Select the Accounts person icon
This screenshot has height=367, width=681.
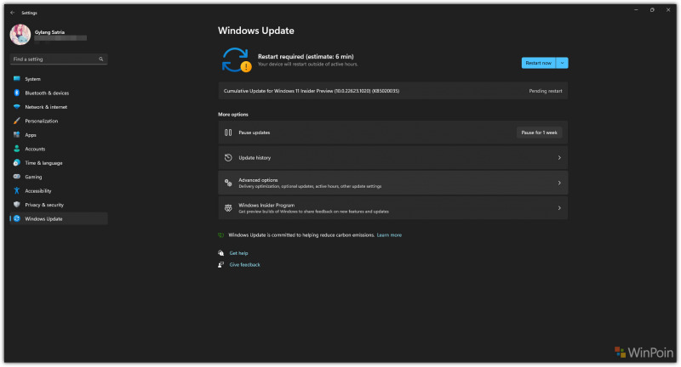16,149
